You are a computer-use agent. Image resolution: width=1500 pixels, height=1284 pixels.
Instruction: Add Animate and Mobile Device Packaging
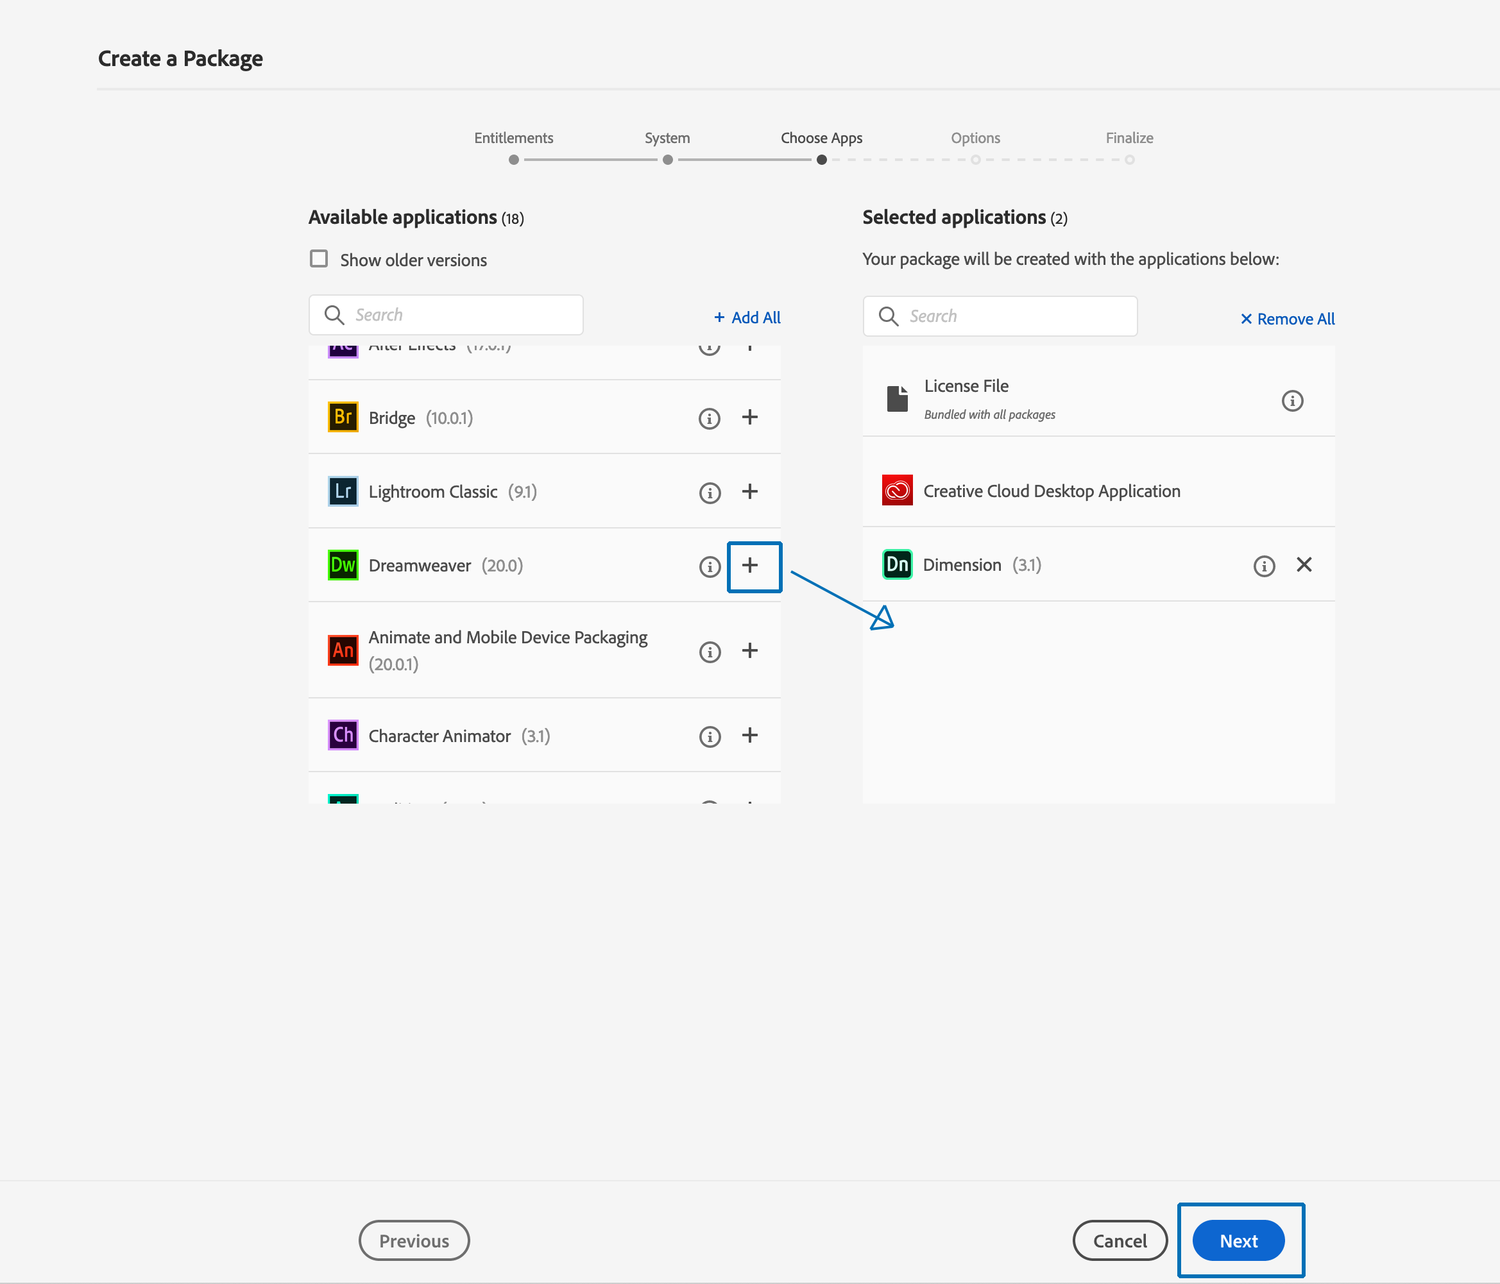750,651
